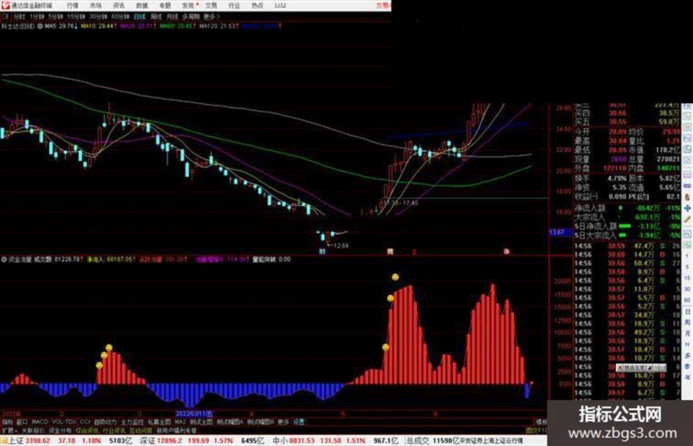This screenshot has height=446, width=693.
Task: Open 设置 in the indicator bar
Action: click(298, 422)
